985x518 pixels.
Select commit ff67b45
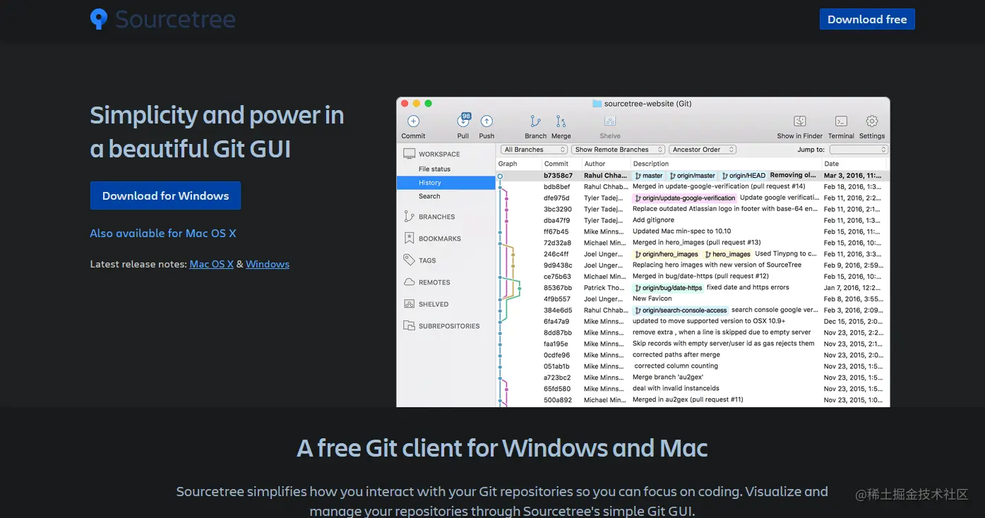pyautogui.click(x=693, y=231)
